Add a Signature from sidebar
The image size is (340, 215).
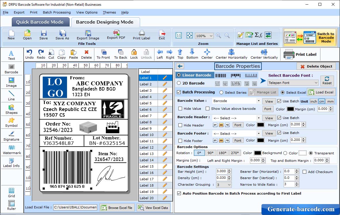[11, 136]
